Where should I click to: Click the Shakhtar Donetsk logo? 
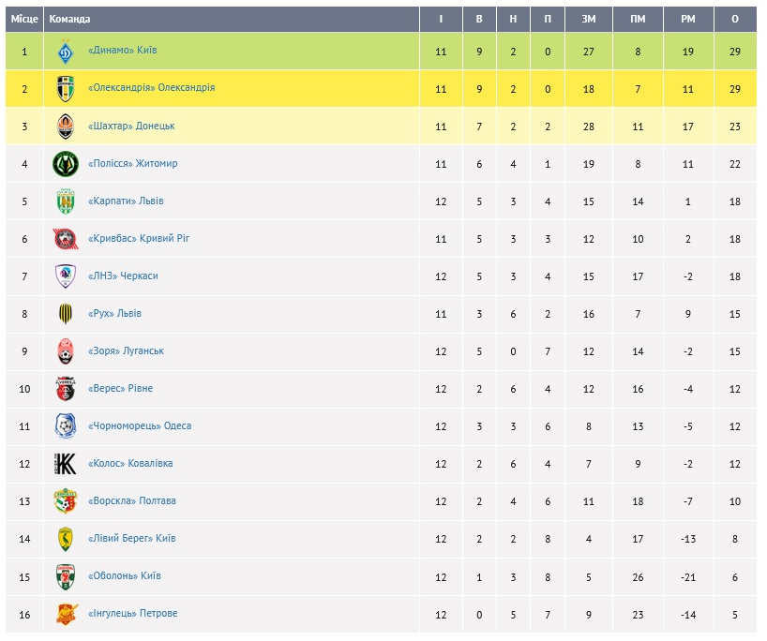click(65, 127)
